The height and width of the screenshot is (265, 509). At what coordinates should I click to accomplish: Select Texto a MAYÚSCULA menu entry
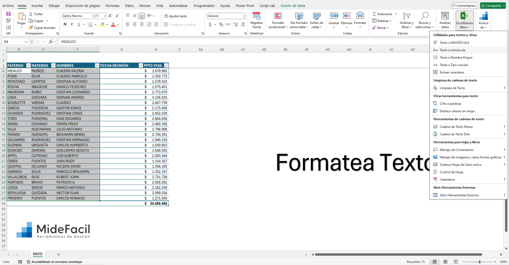pos(468,43)
